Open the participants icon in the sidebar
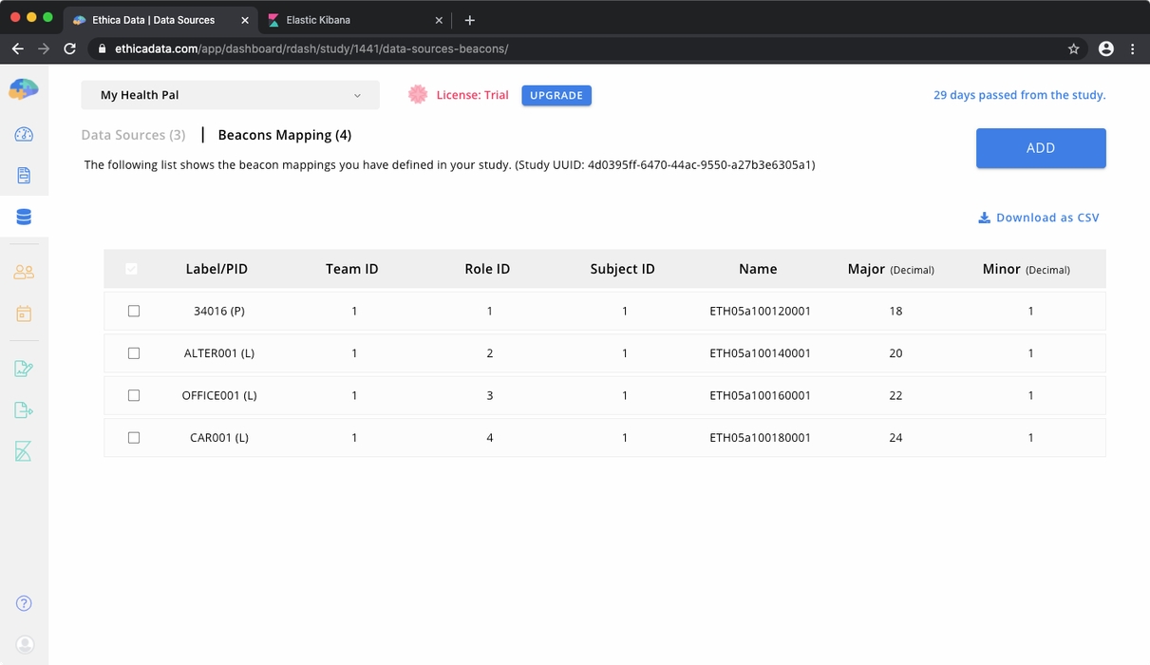The image size is (1150, 665). (24, 271)
